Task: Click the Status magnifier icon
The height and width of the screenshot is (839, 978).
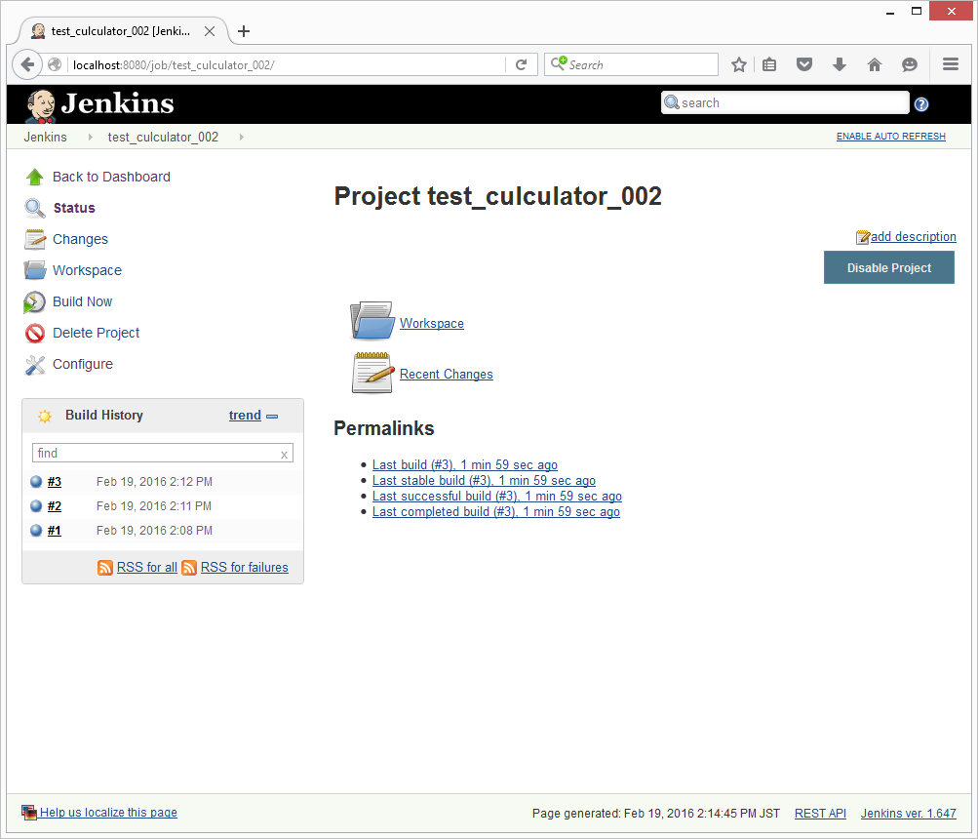Action: tap(35, 209)
